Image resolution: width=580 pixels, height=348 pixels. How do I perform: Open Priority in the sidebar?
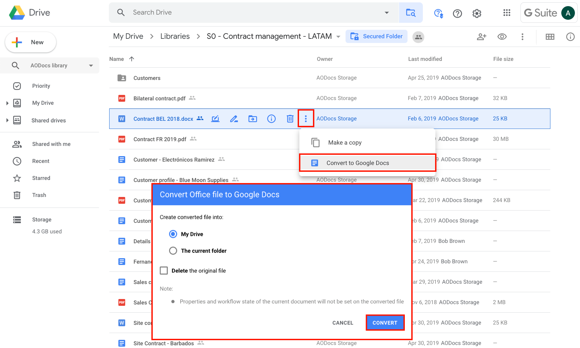(x=41, y=86)
